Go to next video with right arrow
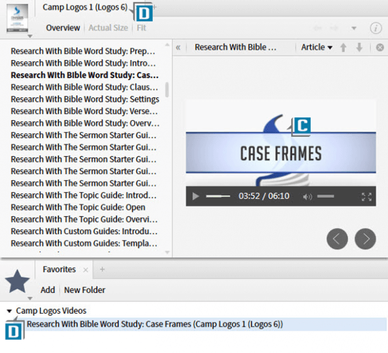This screenshot has height=353, width=388. point(365,238)
